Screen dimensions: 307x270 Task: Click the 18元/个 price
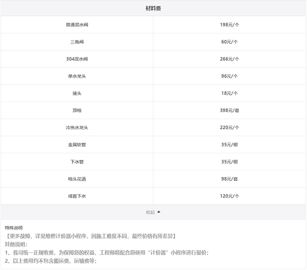tap(229, 93)
